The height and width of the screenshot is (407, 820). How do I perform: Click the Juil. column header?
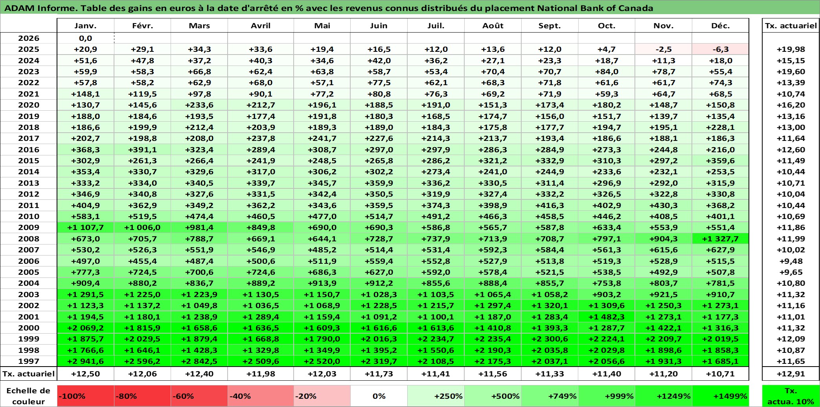pyautogui.click(x=436, y=26)
